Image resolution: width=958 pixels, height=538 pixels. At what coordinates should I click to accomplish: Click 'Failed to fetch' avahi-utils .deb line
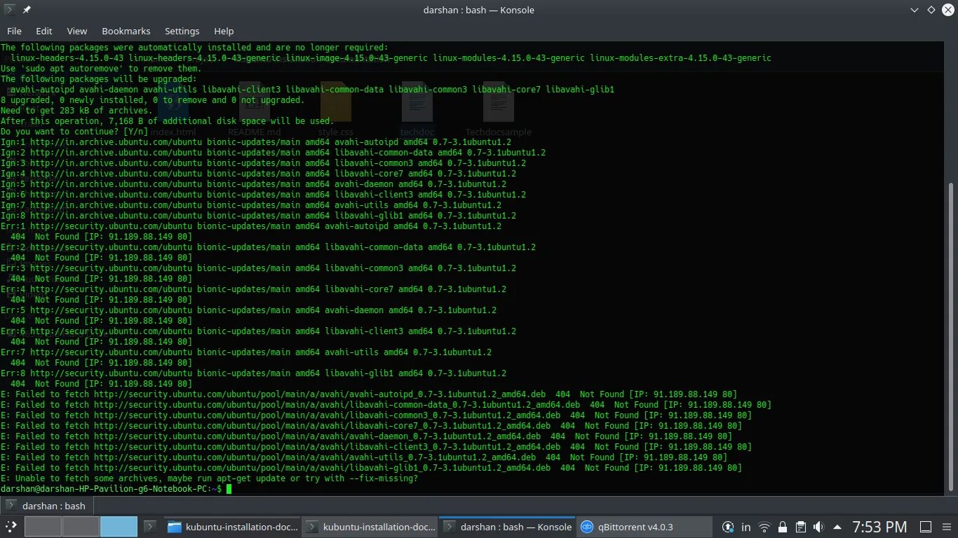[x=364, y=457]
